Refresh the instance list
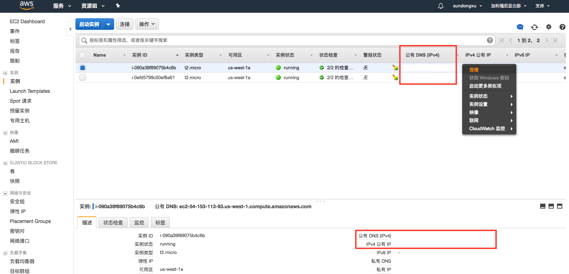 (x=534, y=27)
